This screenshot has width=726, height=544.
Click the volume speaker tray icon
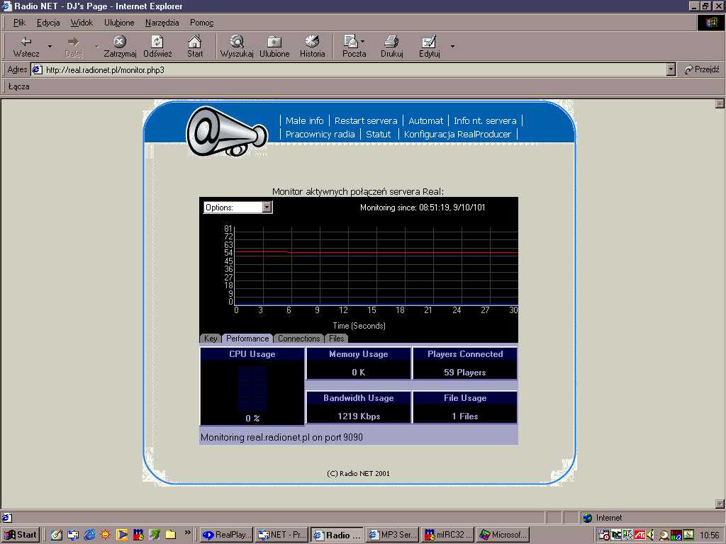pos(651,535)
